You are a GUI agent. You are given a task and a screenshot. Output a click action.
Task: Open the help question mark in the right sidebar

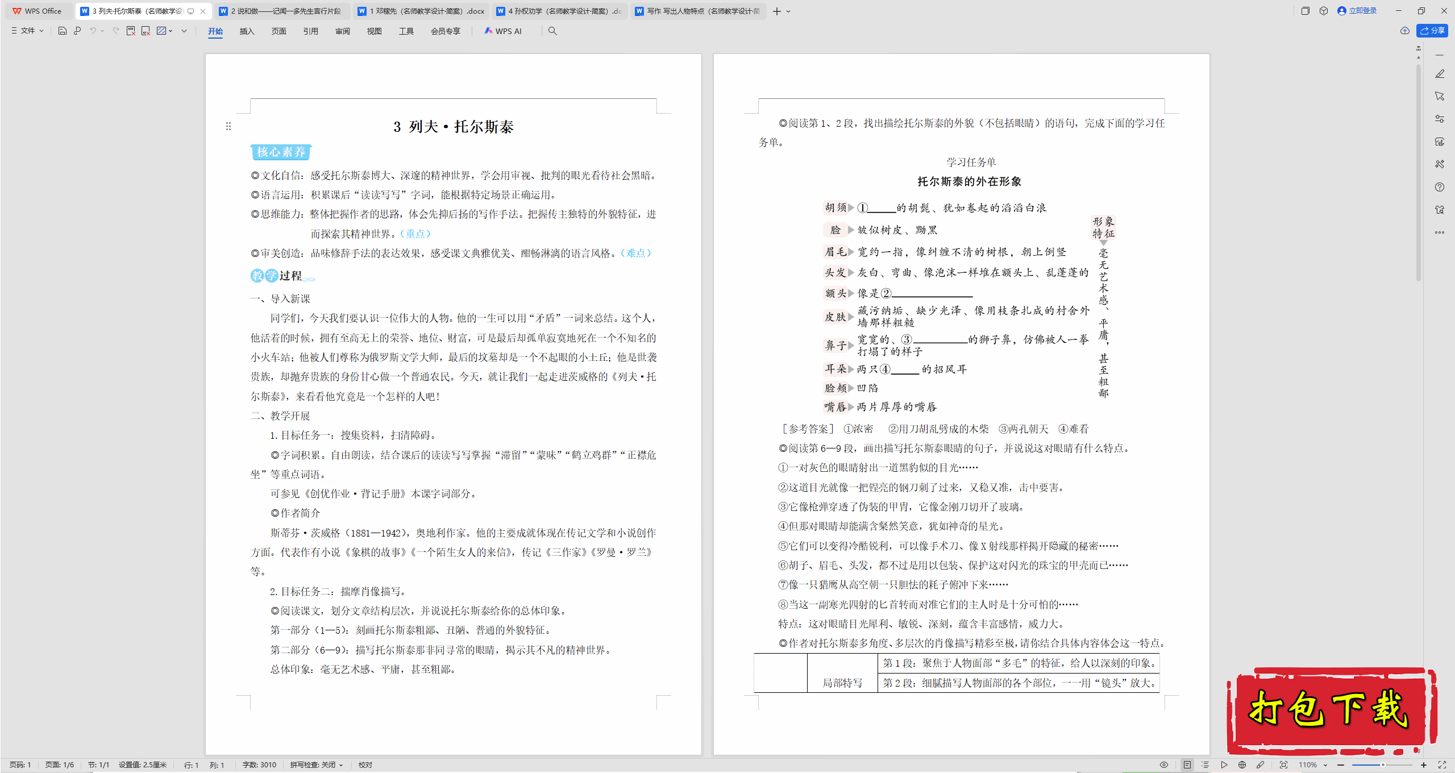click(x=1440, y=187)
